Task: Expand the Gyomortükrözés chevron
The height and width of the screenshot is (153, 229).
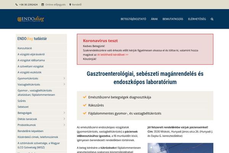Action: coord(64,78)
